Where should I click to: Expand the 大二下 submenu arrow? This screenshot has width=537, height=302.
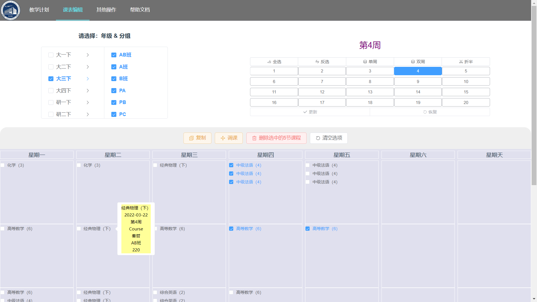click(x=88, y=67)
